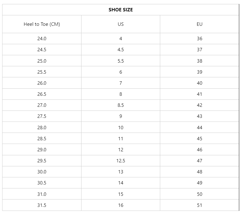Click the 24.0 heel to toe cell
This screenshot has height=213, width=242.
tap(42, 39)
